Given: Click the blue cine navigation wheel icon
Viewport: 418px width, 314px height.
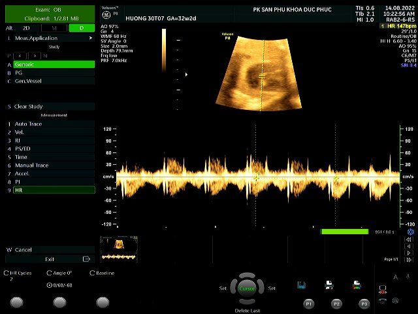Looking at the screenshot, I should pyautogui.click(x=411, y=232).
